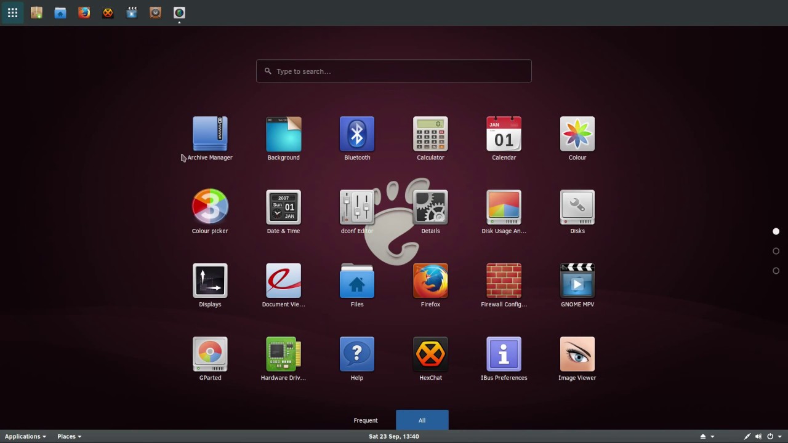The height and width of the screenshot is (443, 788).
Task: Open the clock showing Sat 23 Sep, 13:40
Action: click(x=394, y=436)
